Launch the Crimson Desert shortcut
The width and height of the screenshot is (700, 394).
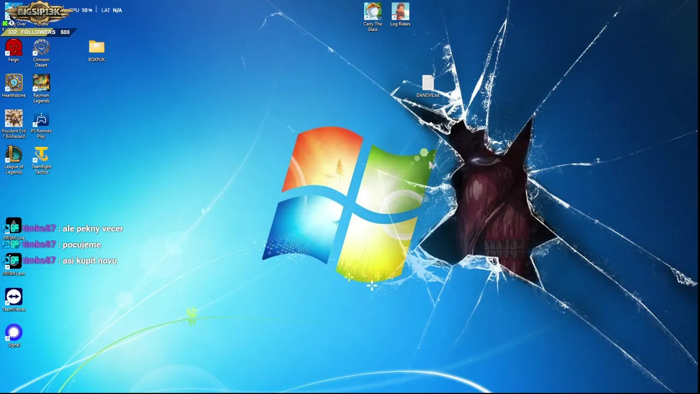pyautogui.click(x=41, y=53)
